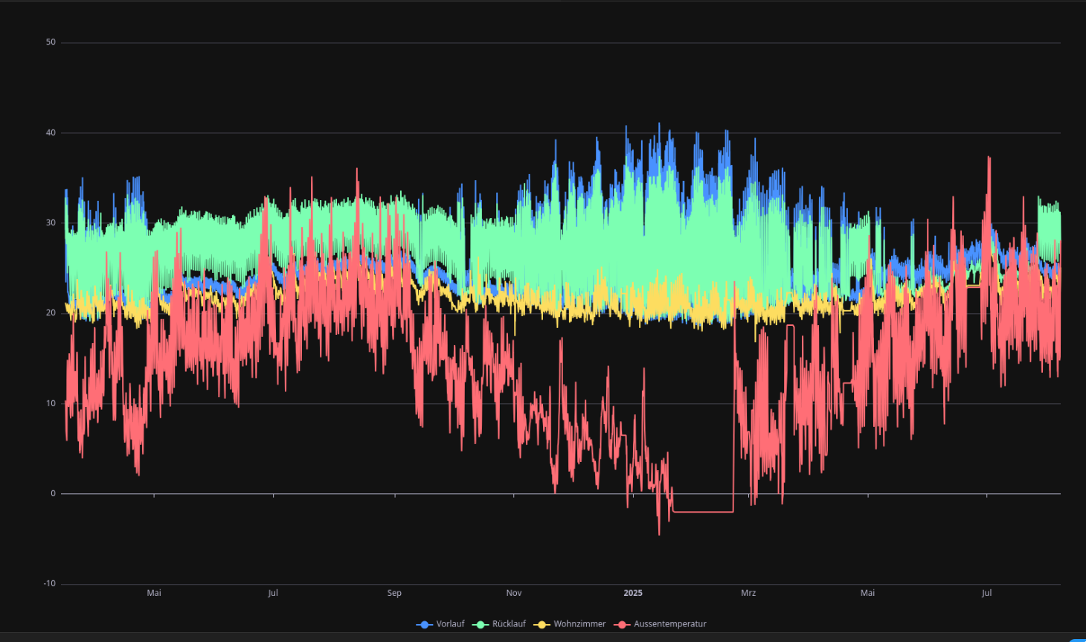Image resolution: width=1086 pixels, height=642 pixels.
Task: Toggle the Rücklauf series legend label
Action: tap(509, 624)
